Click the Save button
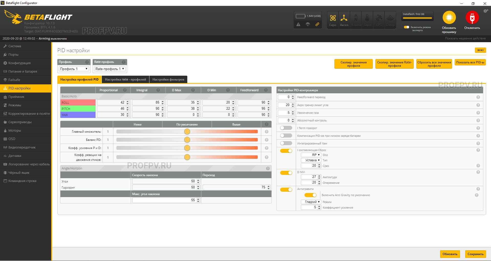 (x=475, y=254)
